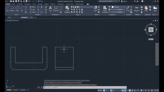
Task: Click the Rotate tool icon
Action: pos(38,7)
